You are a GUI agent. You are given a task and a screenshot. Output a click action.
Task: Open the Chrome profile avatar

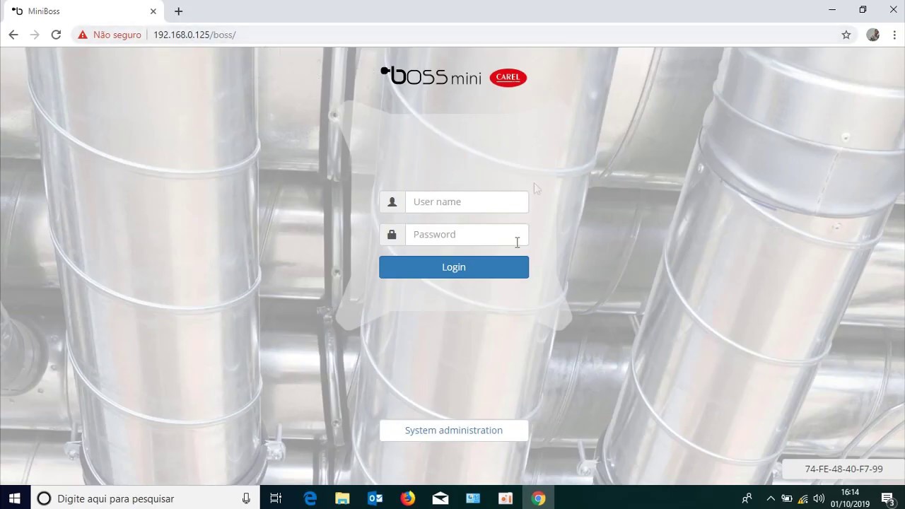pyautogui.click(x=873, y=35)
